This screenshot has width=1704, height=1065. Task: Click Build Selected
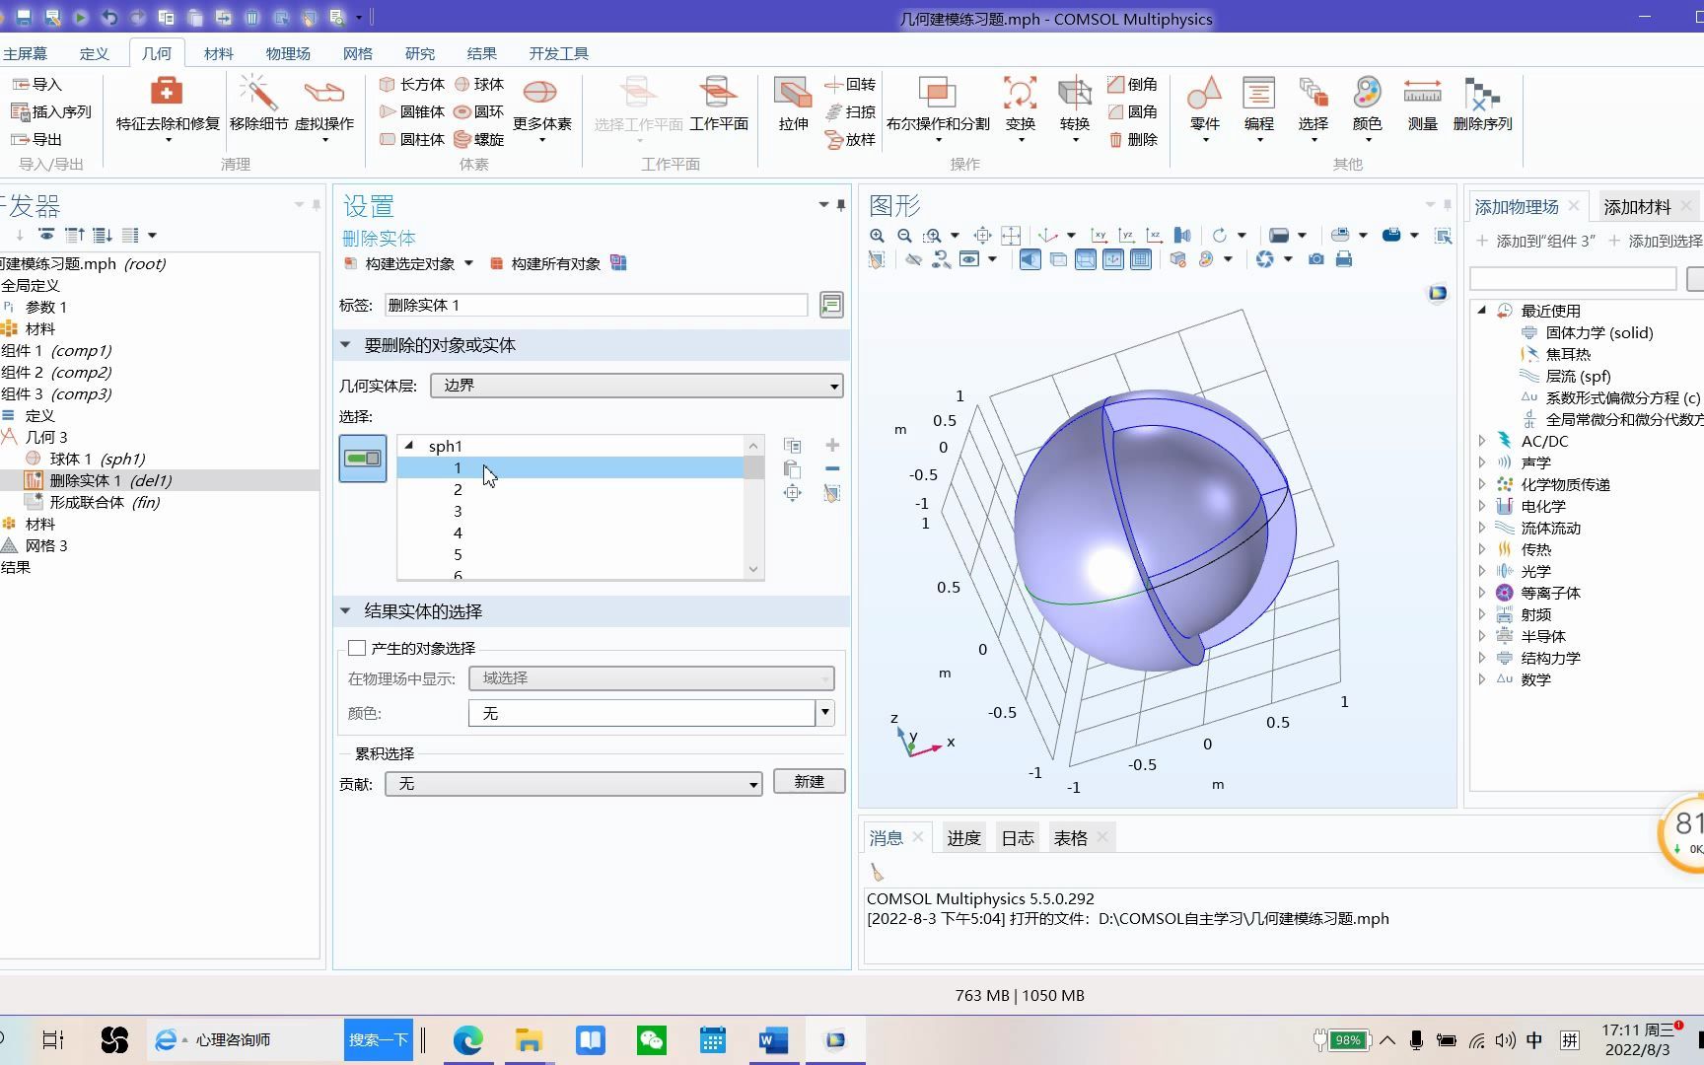click(x=399, y=263)
